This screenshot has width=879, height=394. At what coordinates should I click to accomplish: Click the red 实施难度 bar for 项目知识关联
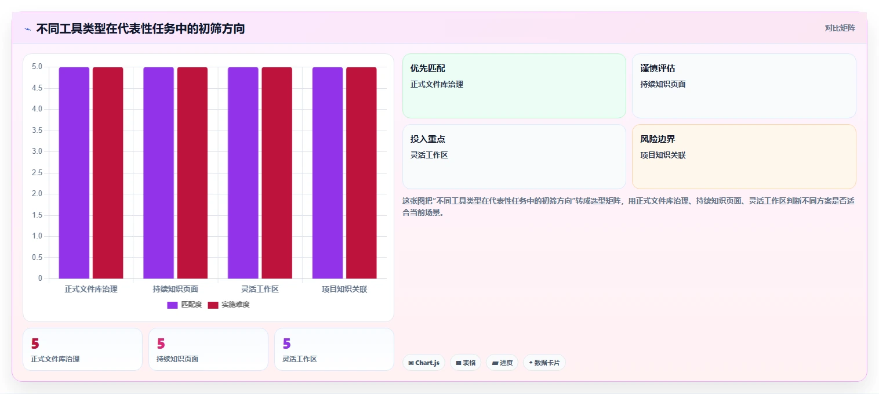click(x=361, y=173)
